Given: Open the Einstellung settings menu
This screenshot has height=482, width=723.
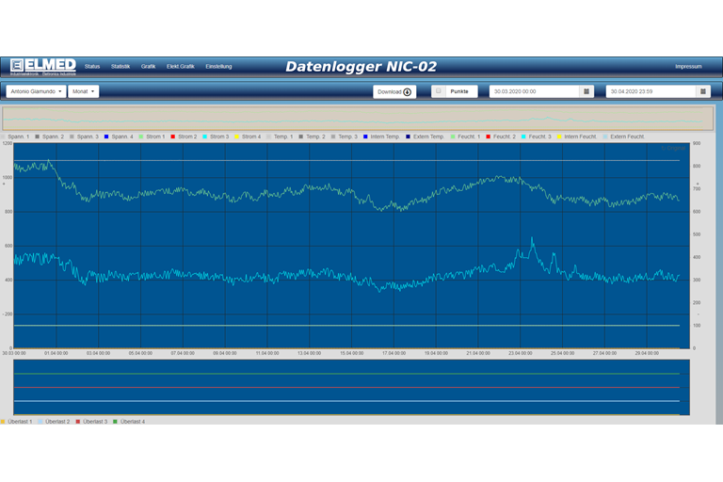Looking at the screenshot, I should (x=218, y=67).
